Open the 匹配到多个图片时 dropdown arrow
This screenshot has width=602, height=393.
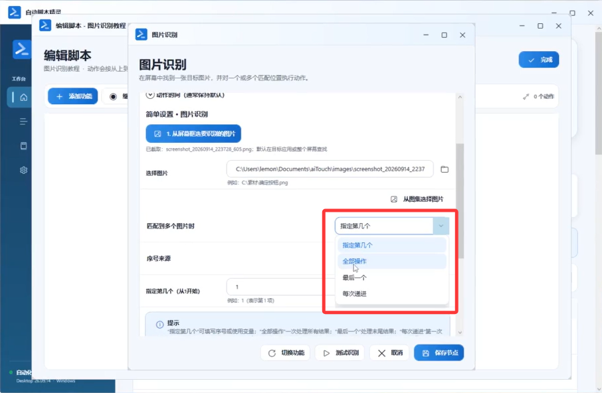pyautogui.click(x=441, y=226)
